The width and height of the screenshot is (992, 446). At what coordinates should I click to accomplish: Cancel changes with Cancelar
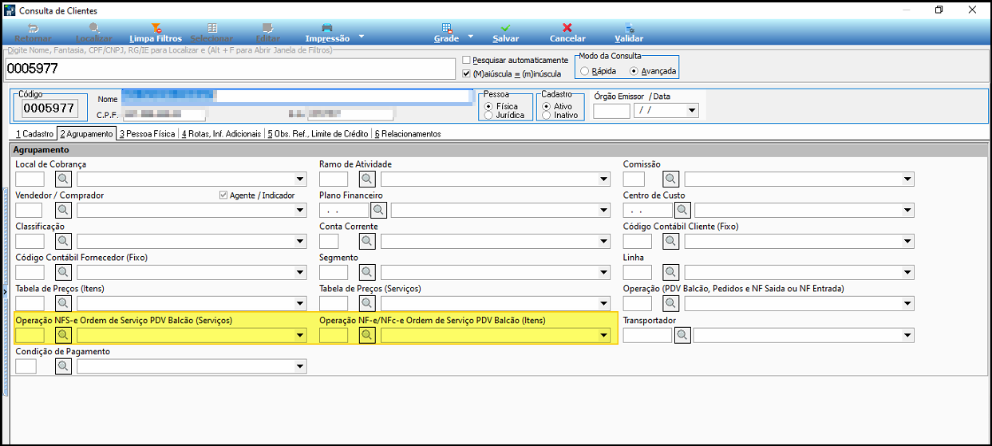tap(567, 33)
